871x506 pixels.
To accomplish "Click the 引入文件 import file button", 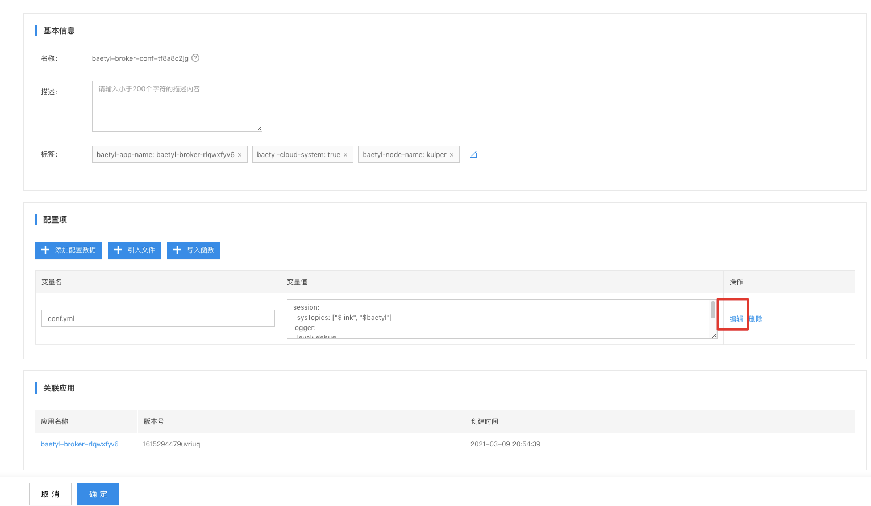I will 135,250.
